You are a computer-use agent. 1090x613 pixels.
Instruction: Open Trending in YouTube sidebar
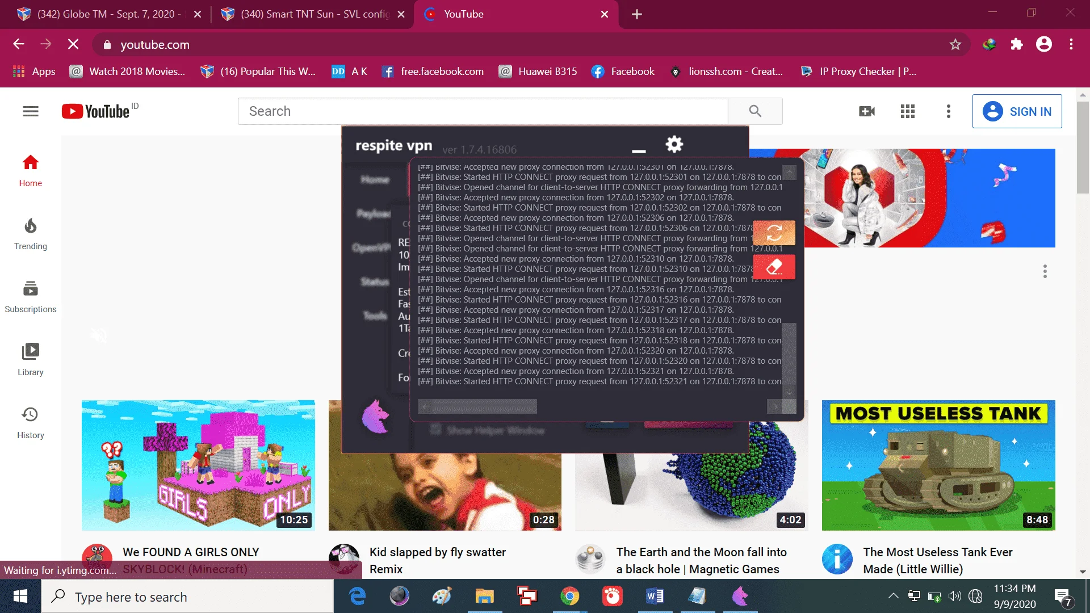(x=31, y=234)
